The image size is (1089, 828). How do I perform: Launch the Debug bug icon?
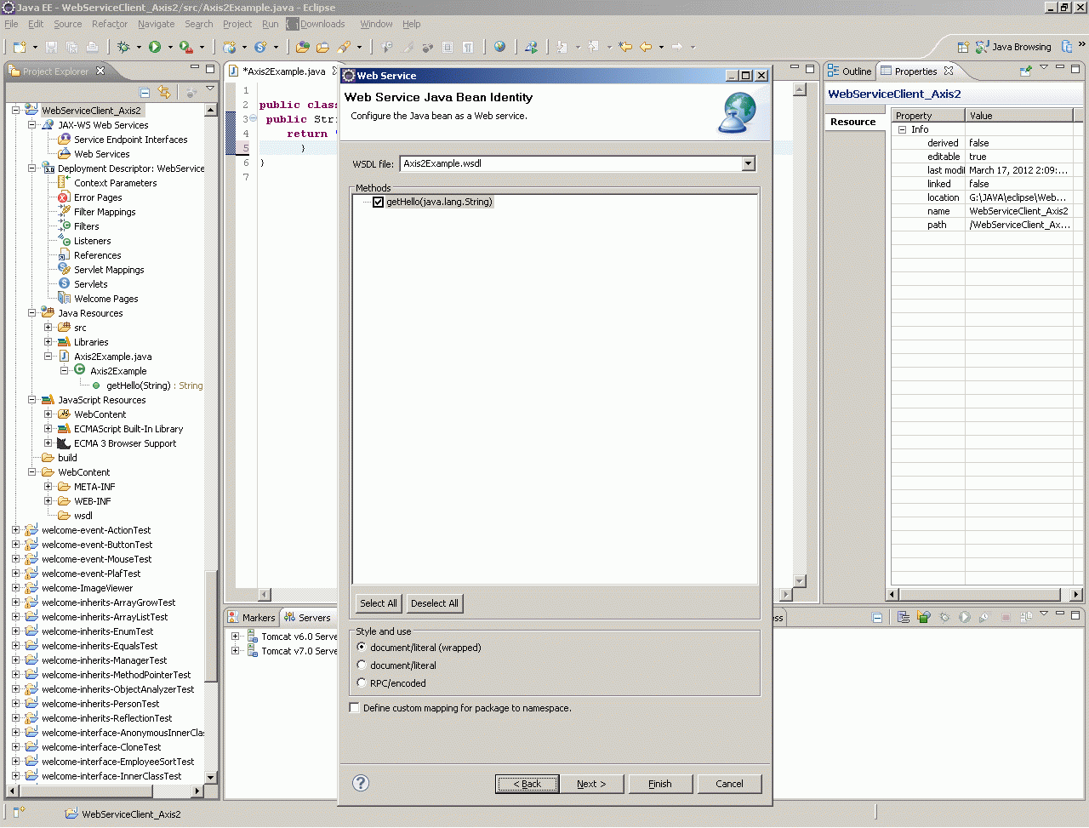coord(124,47)
